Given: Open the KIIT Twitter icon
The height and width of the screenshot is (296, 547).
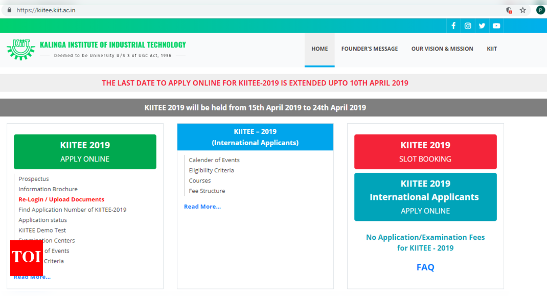Looking at the screenshot, I should [x=482, y=26].
